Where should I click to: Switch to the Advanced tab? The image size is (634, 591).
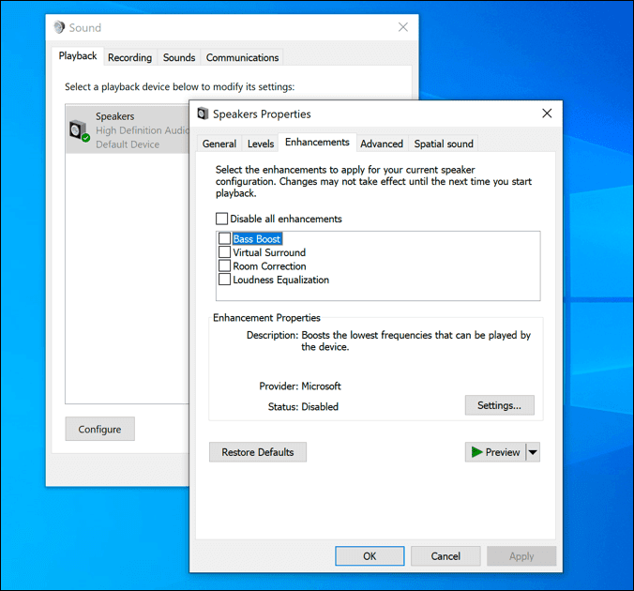coord(382,144)
